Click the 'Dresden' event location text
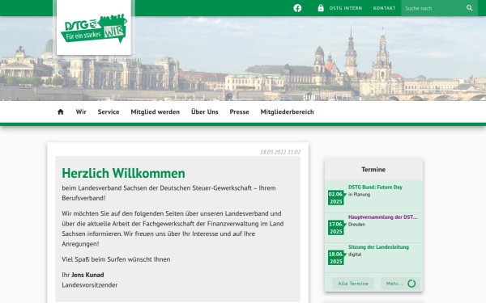 pyautogui.click(x=356, y=225)
